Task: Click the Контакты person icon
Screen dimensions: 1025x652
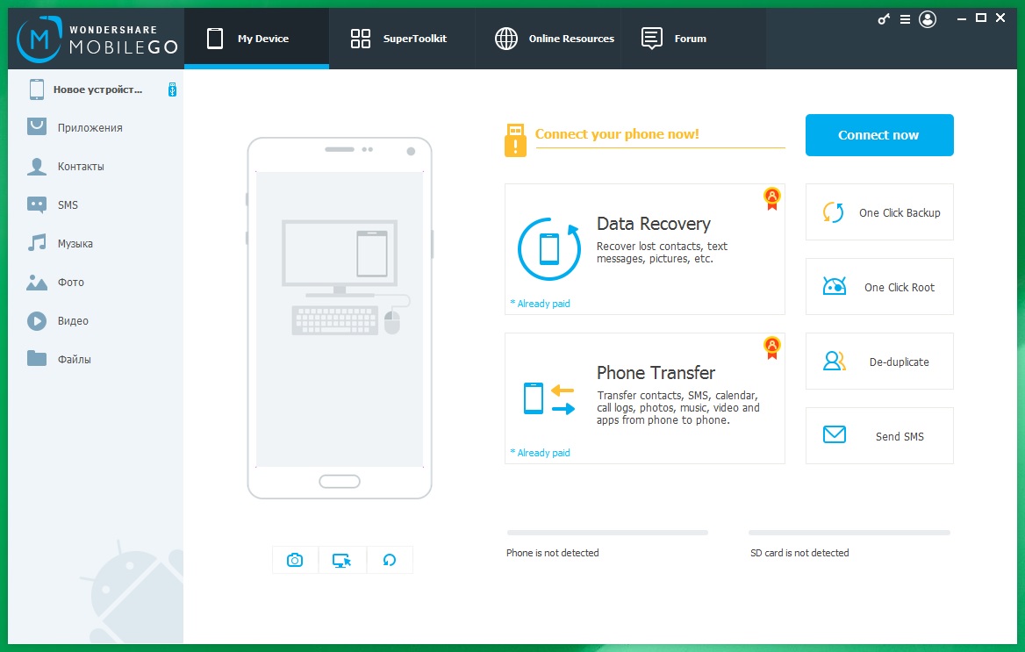Action: 37,166
